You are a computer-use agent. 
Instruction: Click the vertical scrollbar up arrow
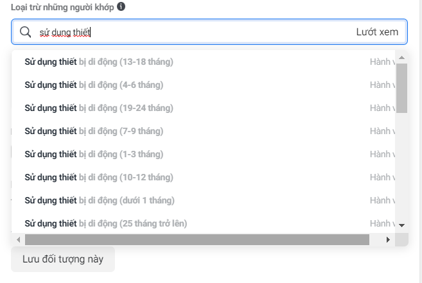(402, 57)
